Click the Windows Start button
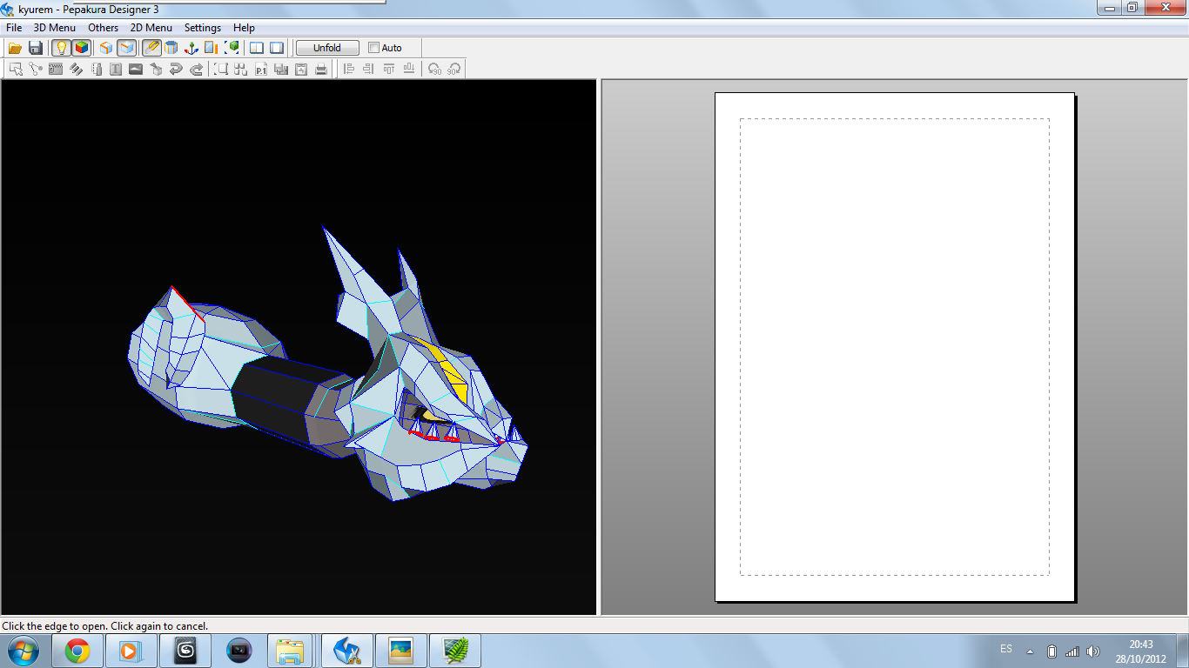The image size is (1189, 668). (22, 651)
